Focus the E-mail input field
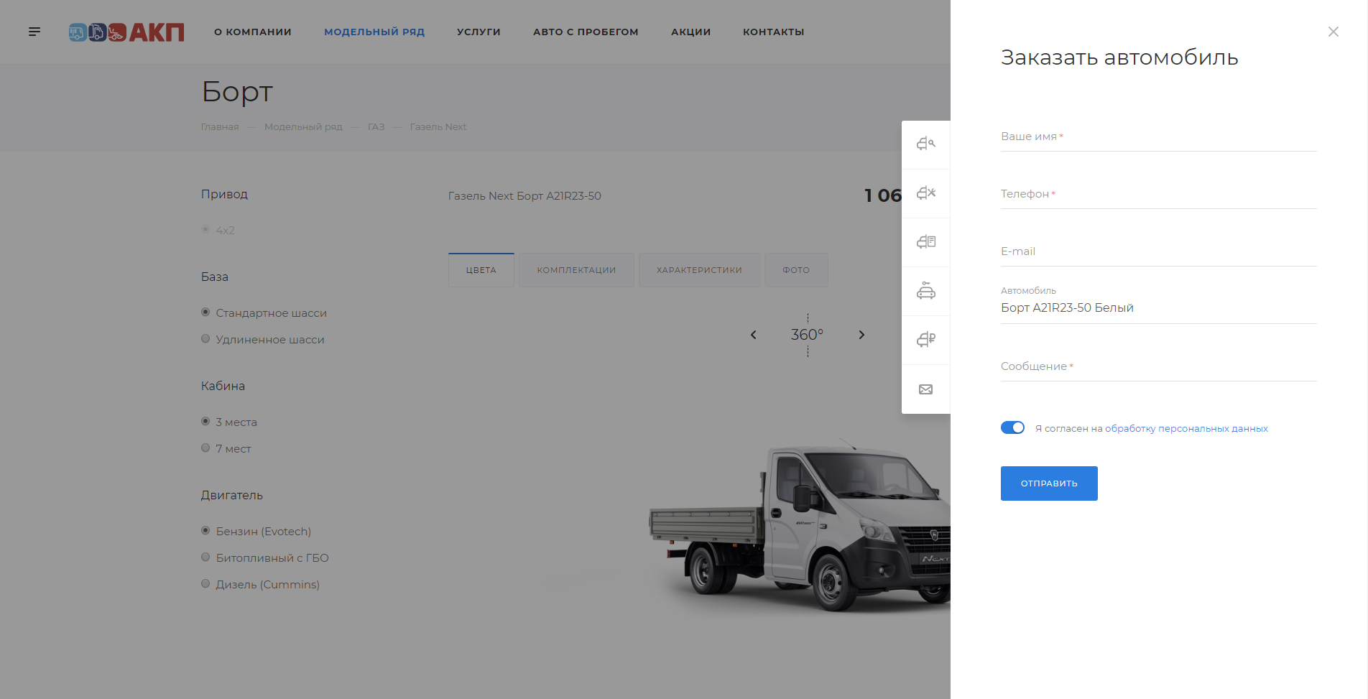This screenshot has height=699, width=1368. coord(1158,251)
